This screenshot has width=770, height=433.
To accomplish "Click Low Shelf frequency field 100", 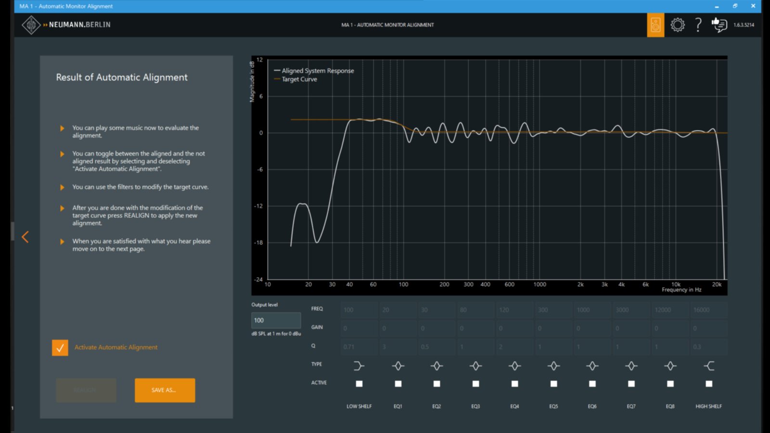I will [359, 310].
